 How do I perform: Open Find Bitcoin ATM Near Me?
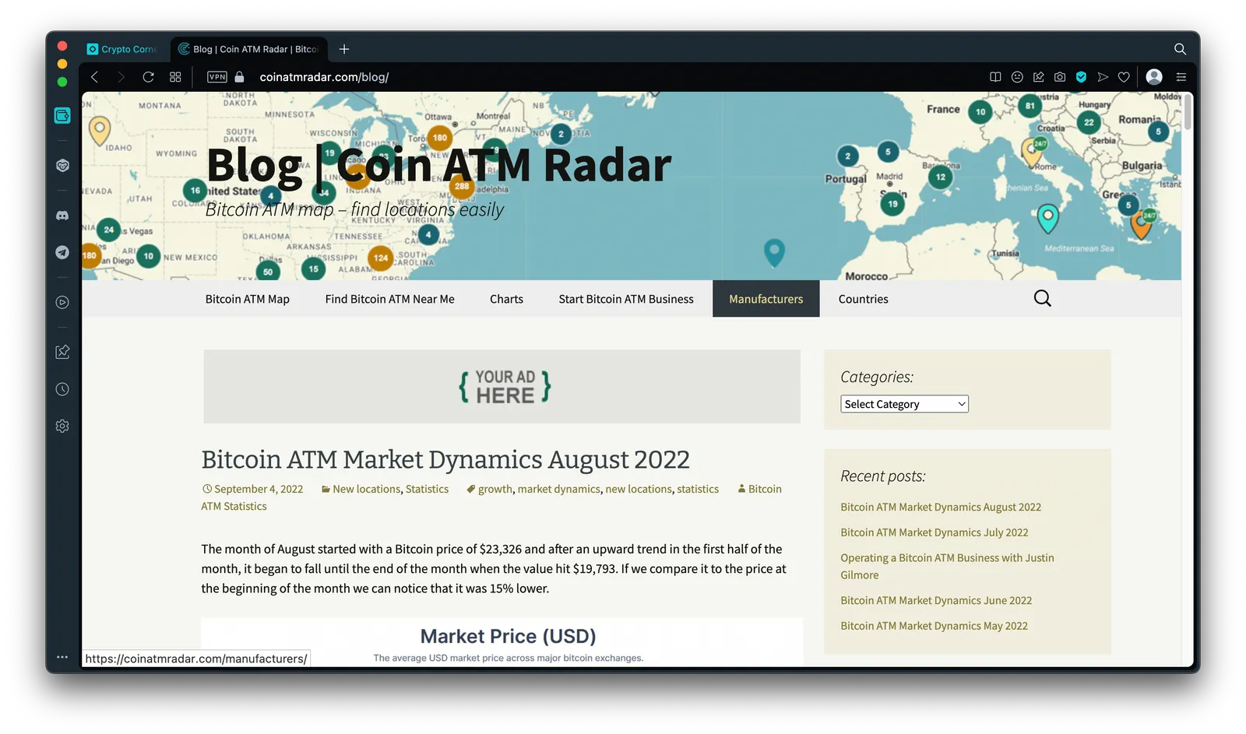tap(389, 299)
